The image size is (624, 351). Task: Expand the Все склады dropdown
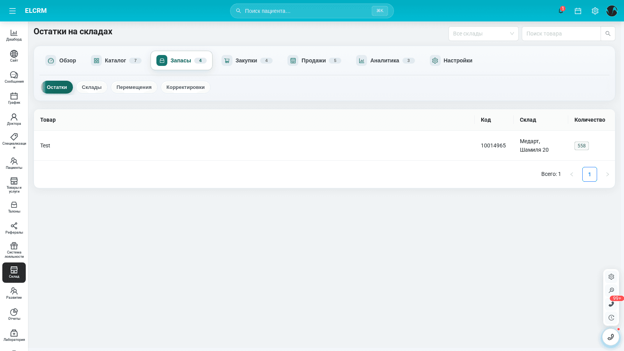pos(483,34)
